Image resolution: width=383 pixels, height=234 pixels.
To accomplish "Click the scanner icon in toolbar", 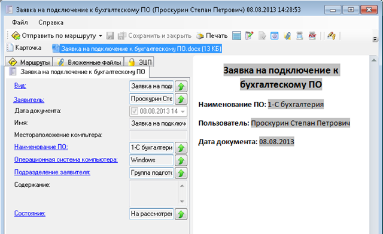I will tap(300, 36).
